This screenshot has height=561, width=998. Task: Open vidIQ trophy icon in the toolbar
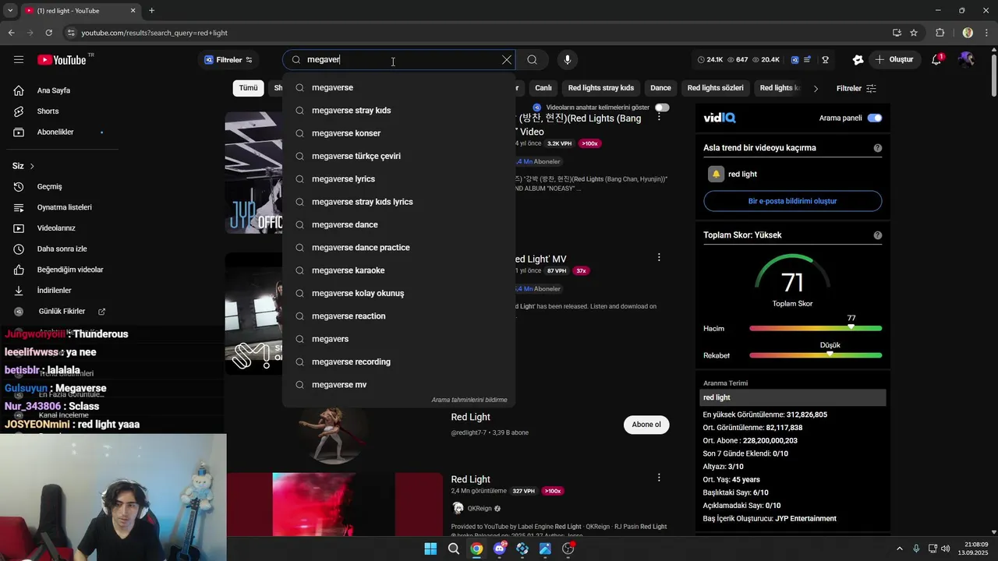[825, 60]
